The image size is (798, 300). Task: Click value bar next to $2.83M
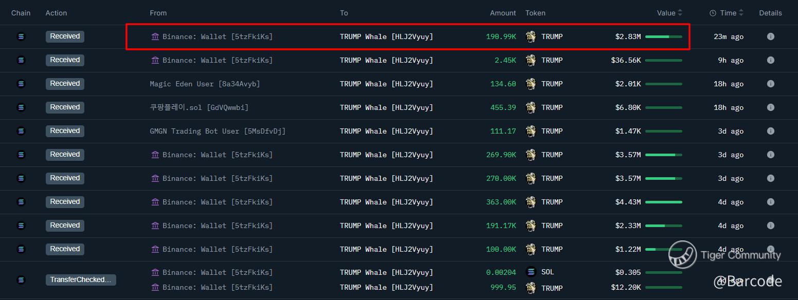[x=663, y=36]
